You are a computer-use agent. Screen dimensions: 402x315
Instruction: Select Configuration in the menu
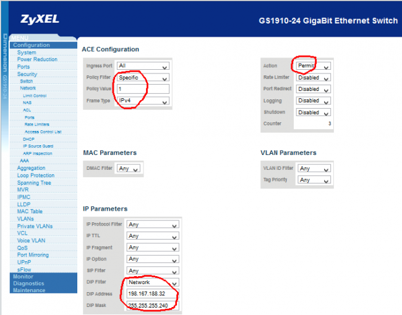[32, 45]
